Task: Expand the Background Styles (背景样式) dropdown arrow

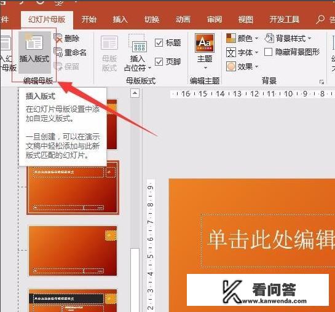Action: pos(309,39)
